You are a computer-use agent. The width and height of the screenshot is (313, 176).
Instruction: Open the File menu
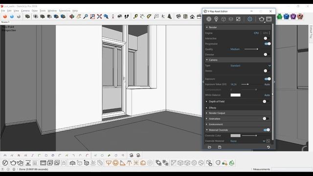[3, 11]
